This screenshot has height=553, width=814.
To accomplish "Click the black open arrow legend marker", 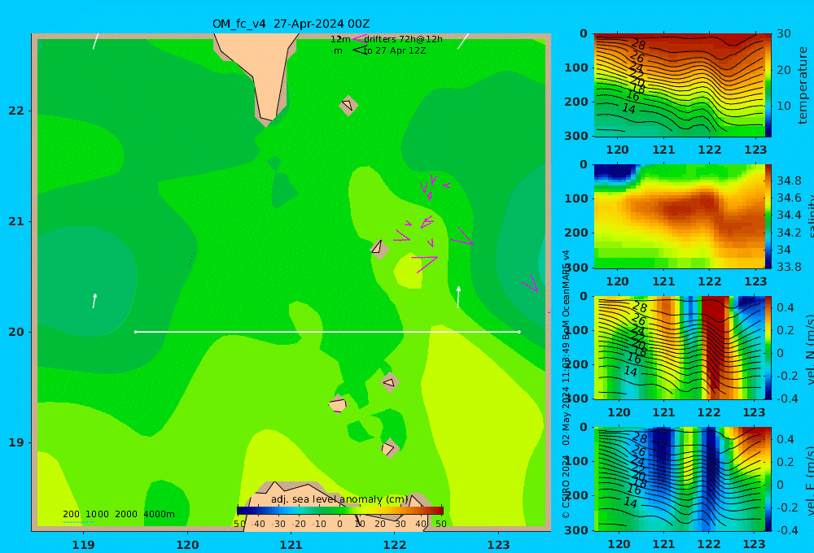I will point(359,50).
